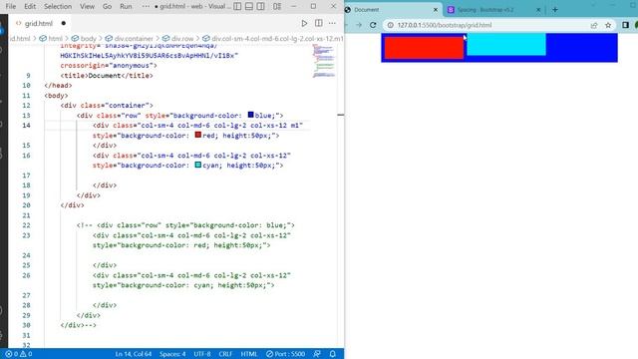Change indentation via Spaces: 4
The width and height of the screenshot is (638, 359).
coord(172,354)
